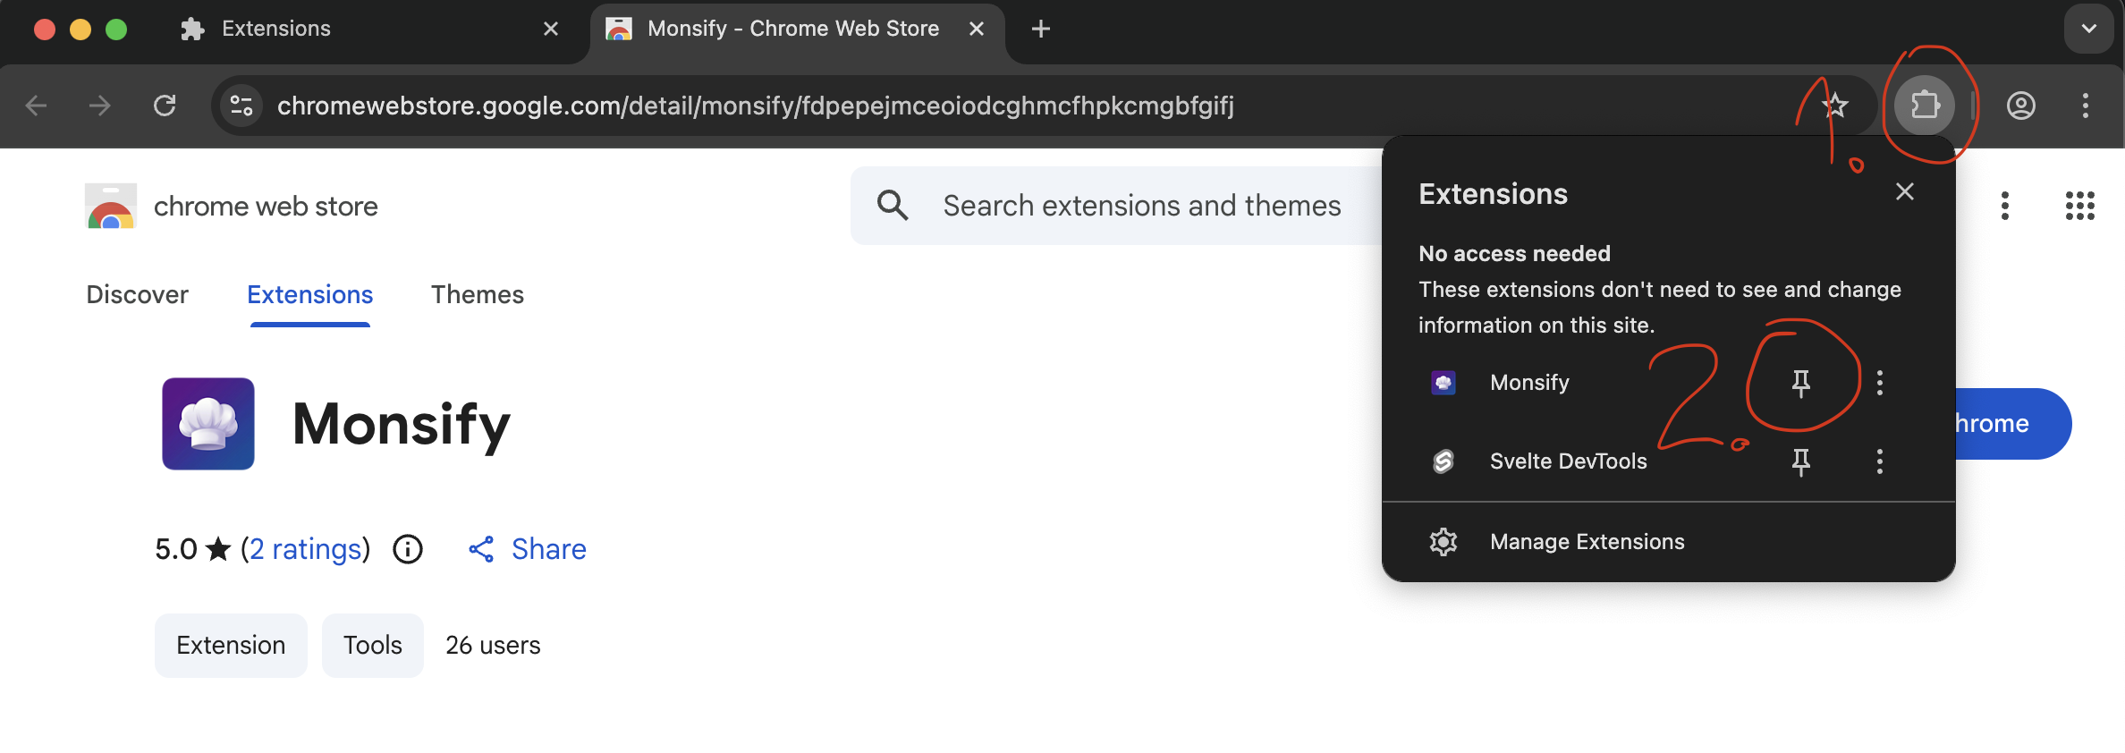Click the browser forward arrow
Screen dimensions: 2125x753
coord(100,106)
